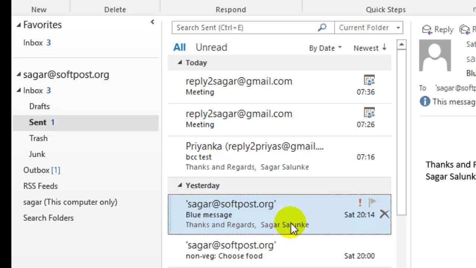
Task: Collapse the sagar@softpost.org account tree
Action: click(x=19, y=74)
